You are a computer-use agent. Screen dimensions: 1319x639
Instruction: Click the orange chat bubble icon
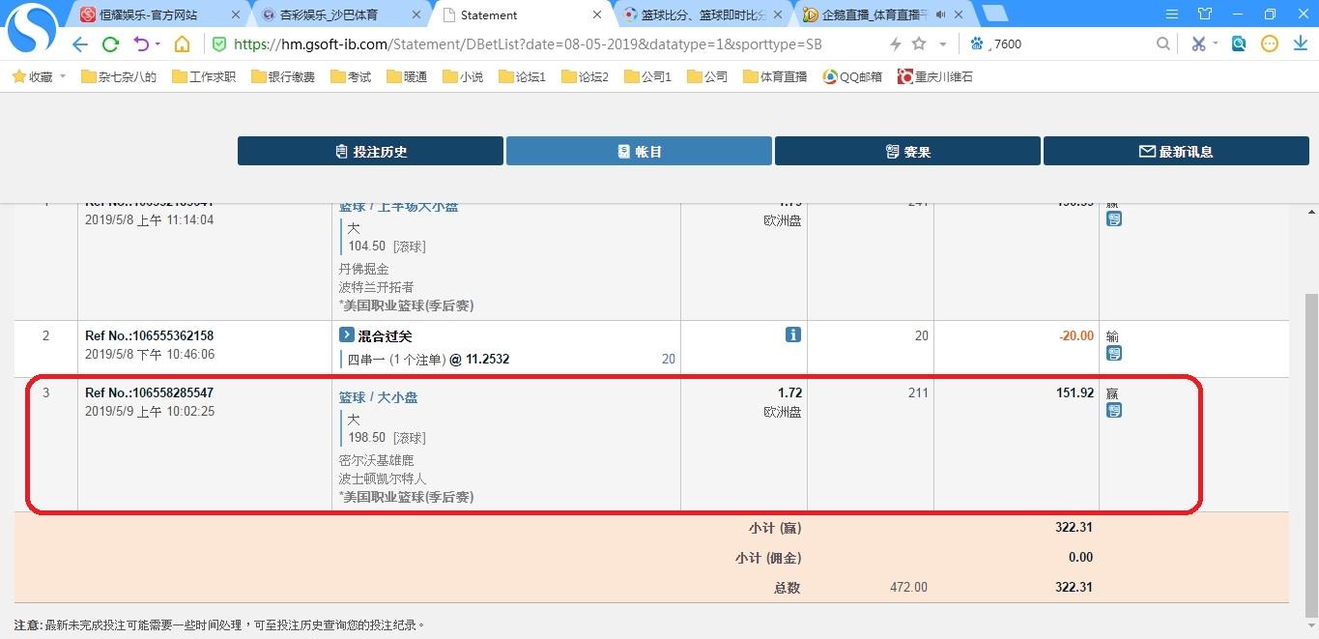coord(1270,44)
